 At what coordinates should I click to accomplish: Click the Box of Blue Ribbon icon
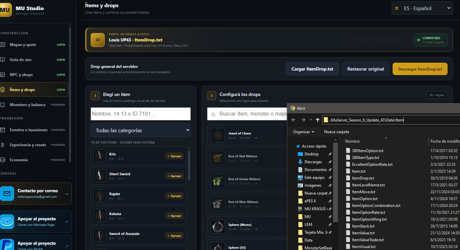click(x=218, y=204)
